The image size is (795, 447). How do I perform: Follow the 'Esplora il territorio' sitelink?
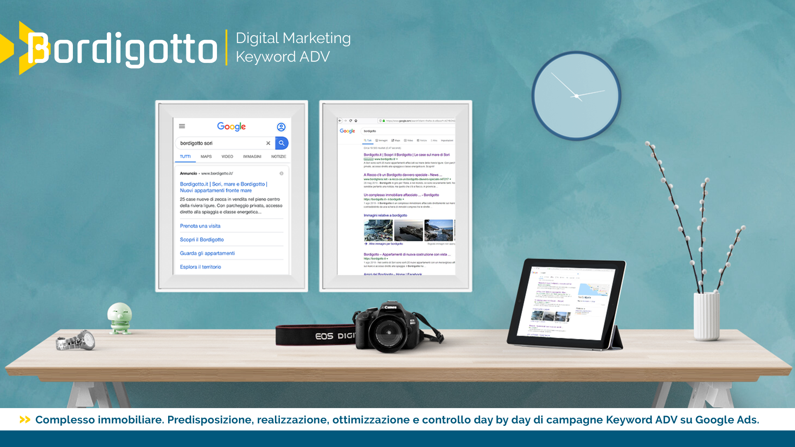pos(200,267)
